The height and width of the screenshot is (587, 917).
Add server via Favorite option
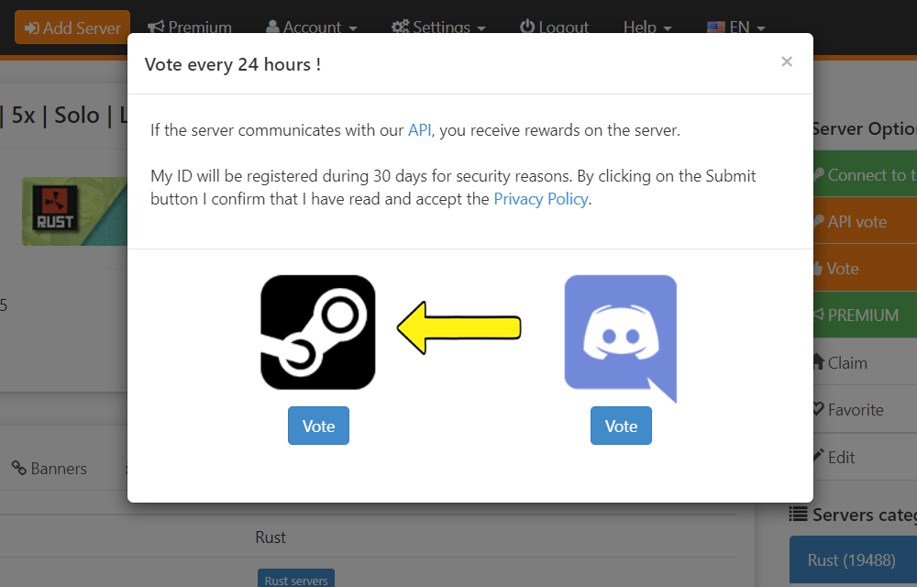tap(865, 409)
